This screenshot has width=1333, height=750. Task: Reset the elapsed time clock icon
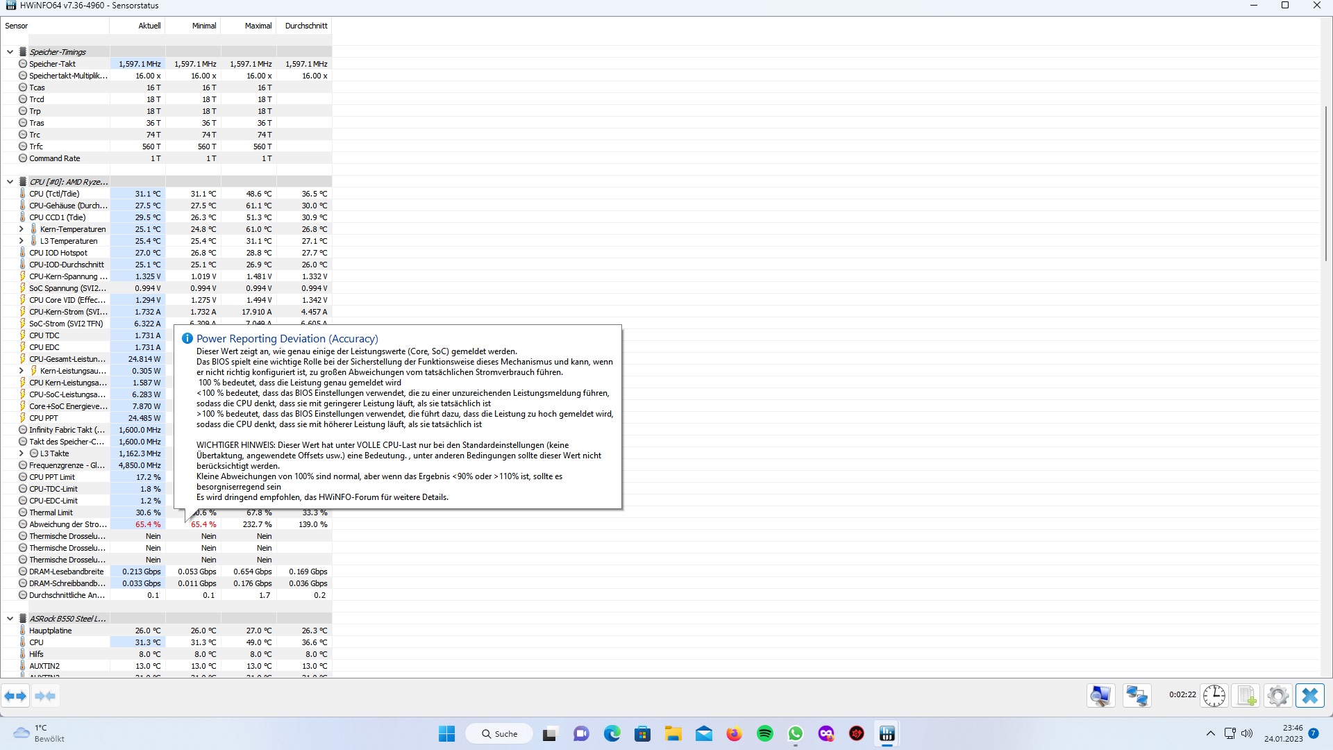[x=1214, y=695]
